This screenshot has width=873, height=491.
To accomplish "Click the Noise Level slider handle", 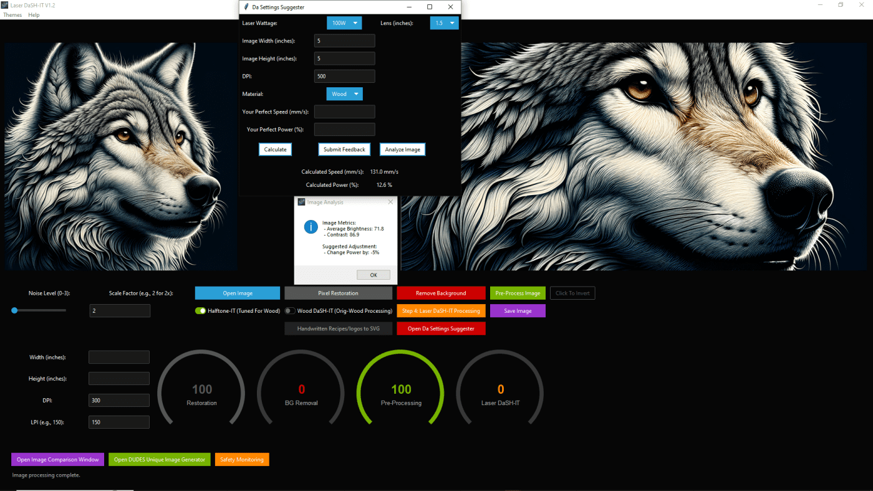I will pos(14,310).
